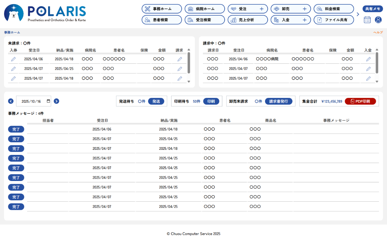Open the user profile icon
The width and height of the screenshot is (387, 242).
coord(378,20)
